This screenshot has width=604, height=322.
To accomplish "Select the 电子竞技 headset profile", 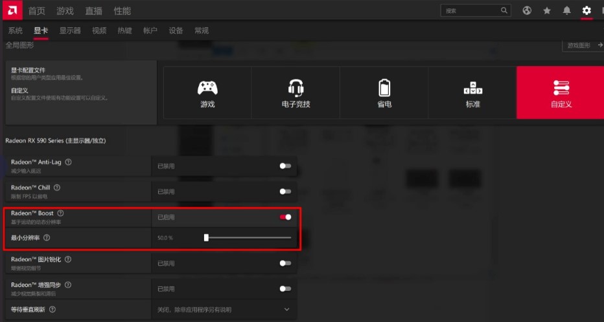I will (x=296, y=92).
